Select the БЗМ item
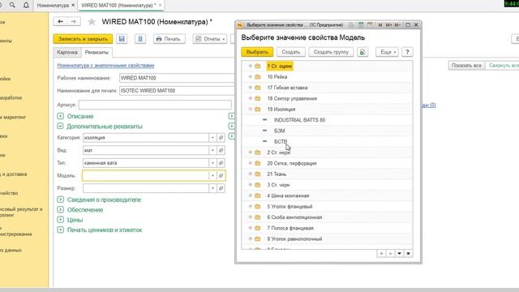 click(279, 131)
